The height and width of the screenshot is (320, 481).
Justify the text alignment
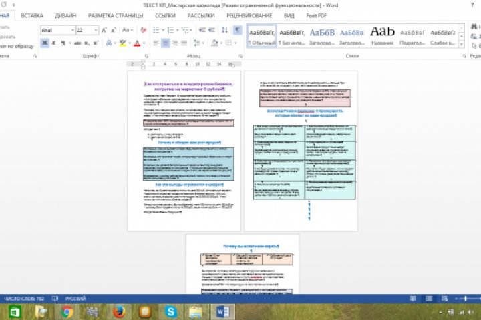pyautogui.click(x=184, y=43)
